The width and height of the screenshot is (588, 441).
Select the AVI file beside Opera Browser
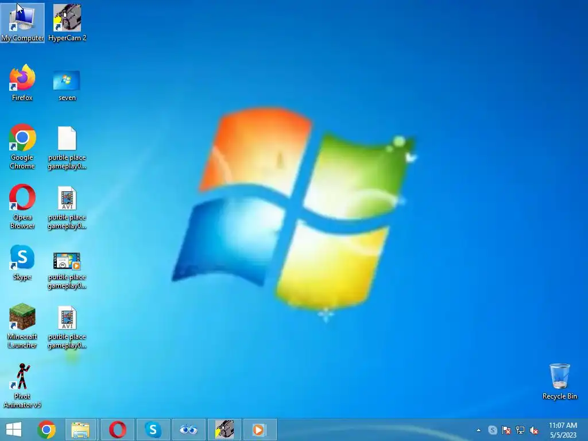pos(67,208)
